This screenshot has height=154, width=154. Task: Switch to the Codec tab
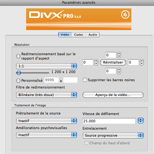click(x=79, y=35)
